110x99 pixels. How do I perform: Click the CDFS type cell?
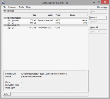[58, 28]
